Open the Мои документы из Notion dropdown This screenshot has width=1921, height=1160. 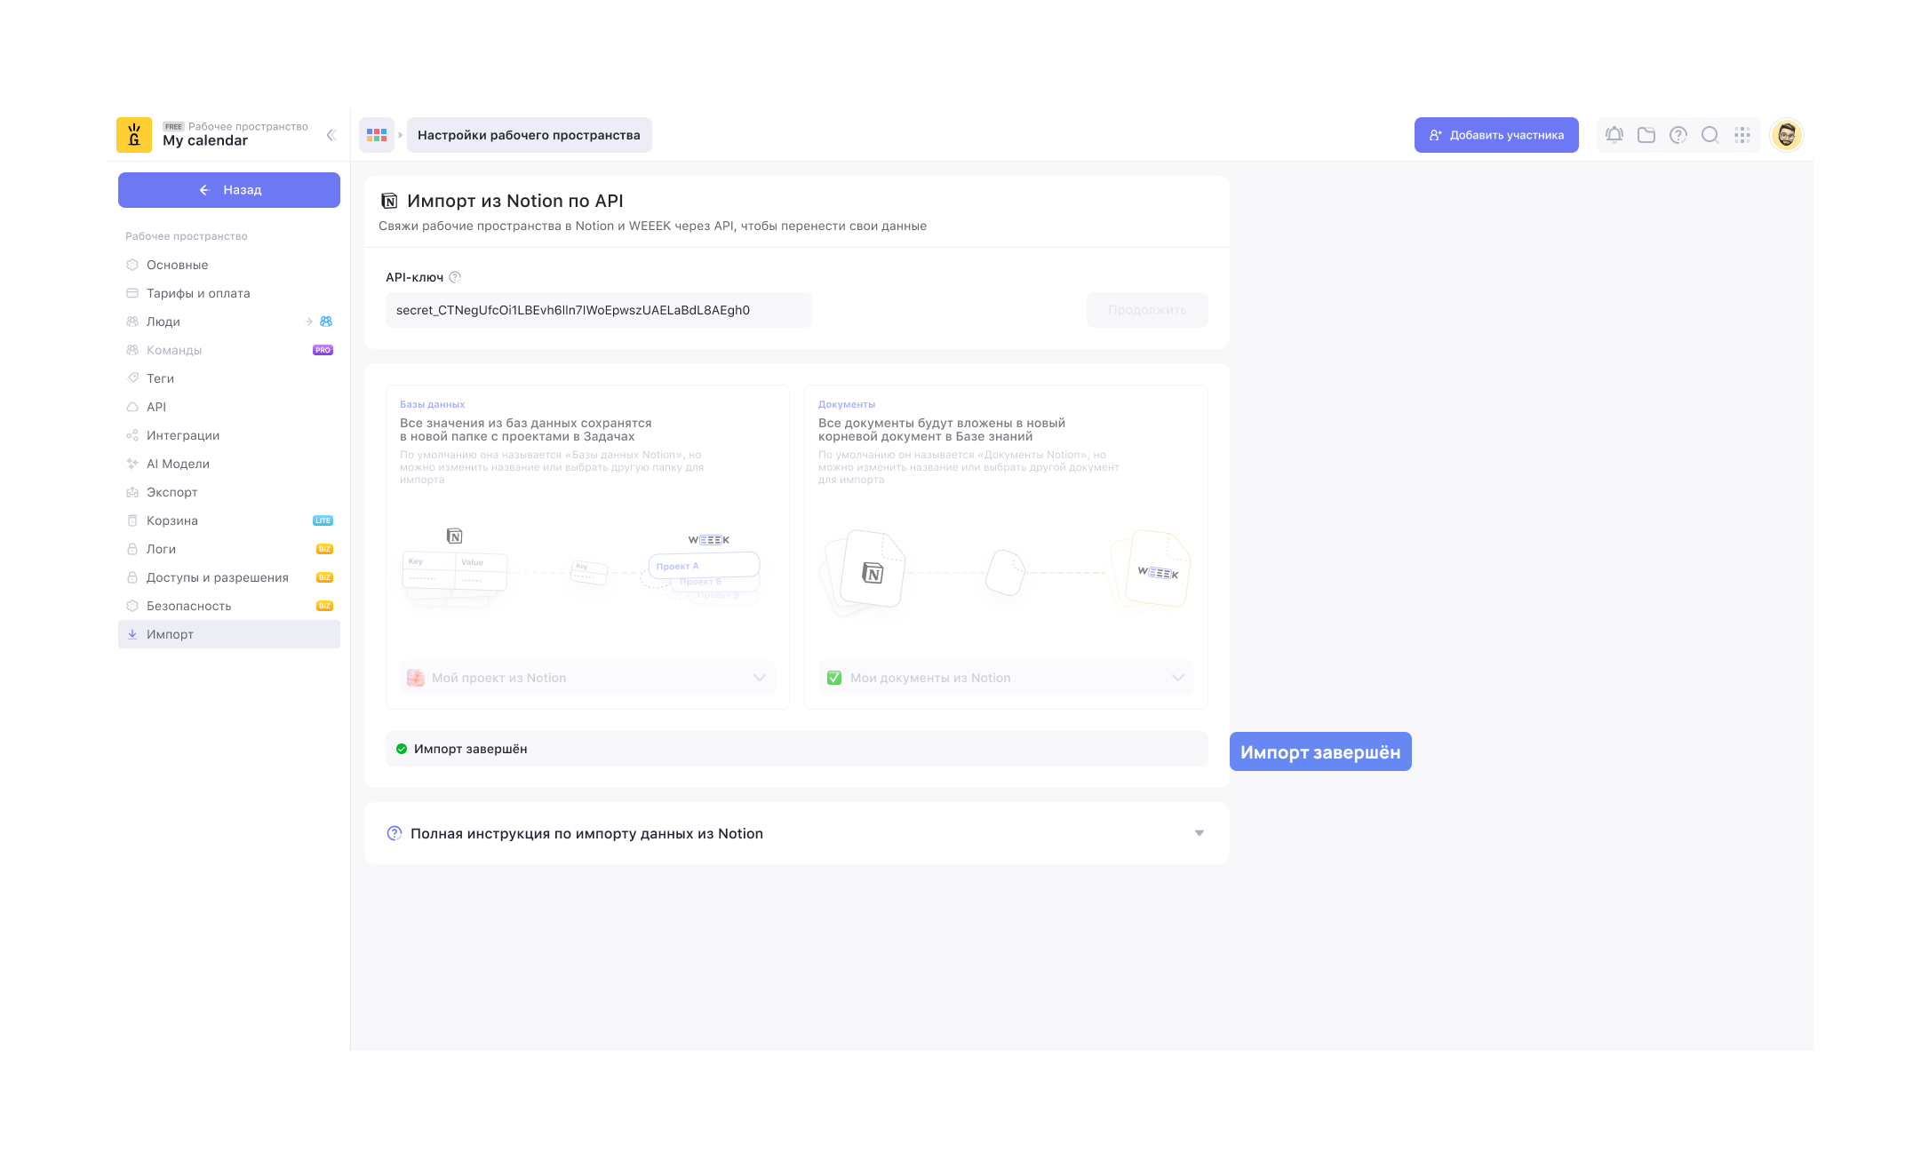tap(1005, 678)
